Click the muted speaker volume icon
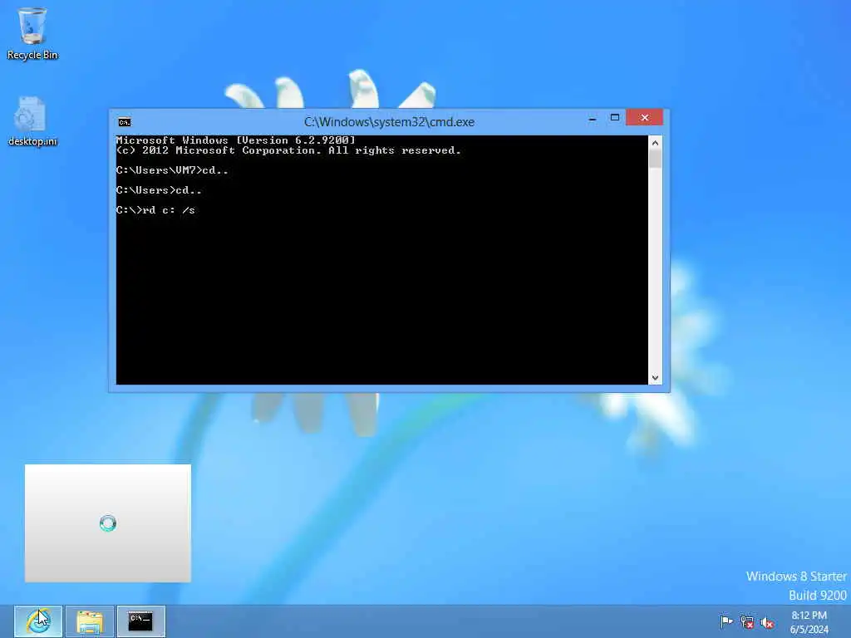The width and height of the screenshot is (851, 638). pyautogui.click(x=767, y=622)
